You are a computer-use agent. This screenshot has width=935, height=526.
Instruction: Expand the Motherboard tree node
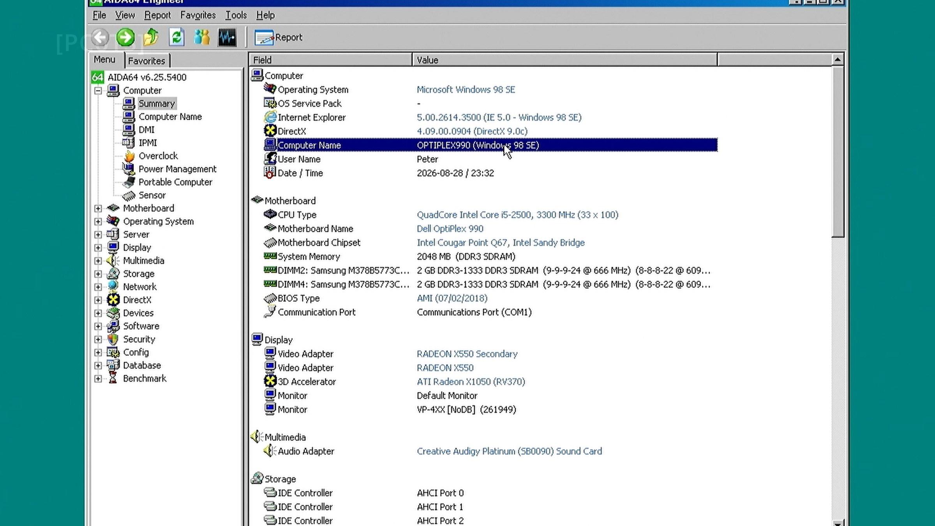[98, 208]
